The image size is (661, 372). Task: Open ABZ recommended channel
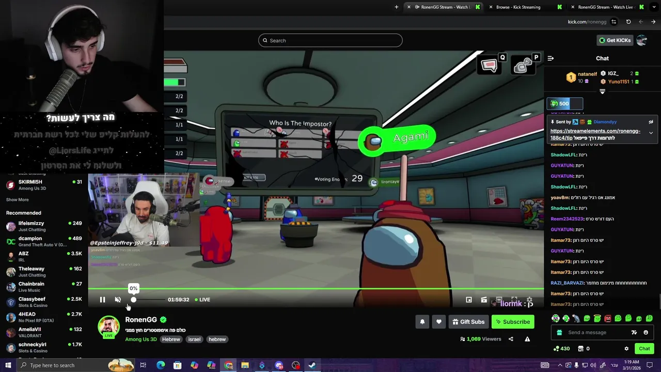(44, 257)
